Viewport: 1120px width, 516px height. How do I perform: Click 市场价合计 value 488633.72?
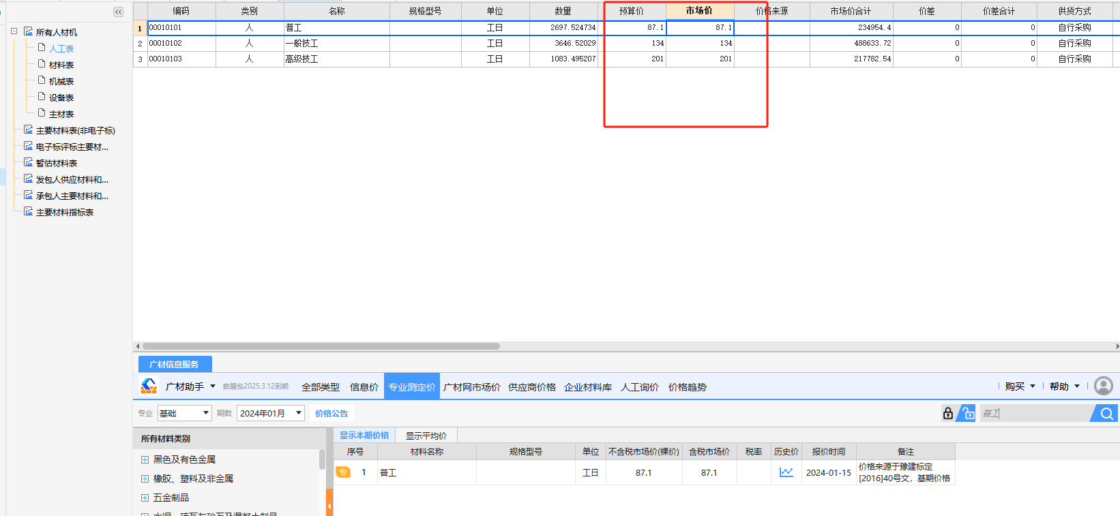click(x=851, y=43)
